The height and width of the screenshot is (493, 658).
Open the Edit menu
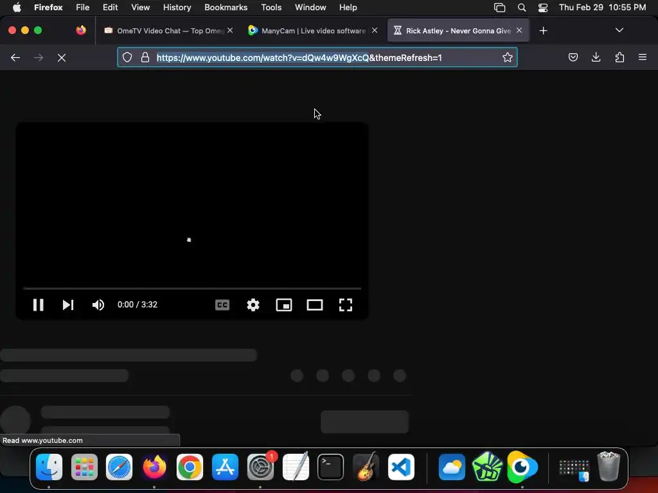coord(110,8)
